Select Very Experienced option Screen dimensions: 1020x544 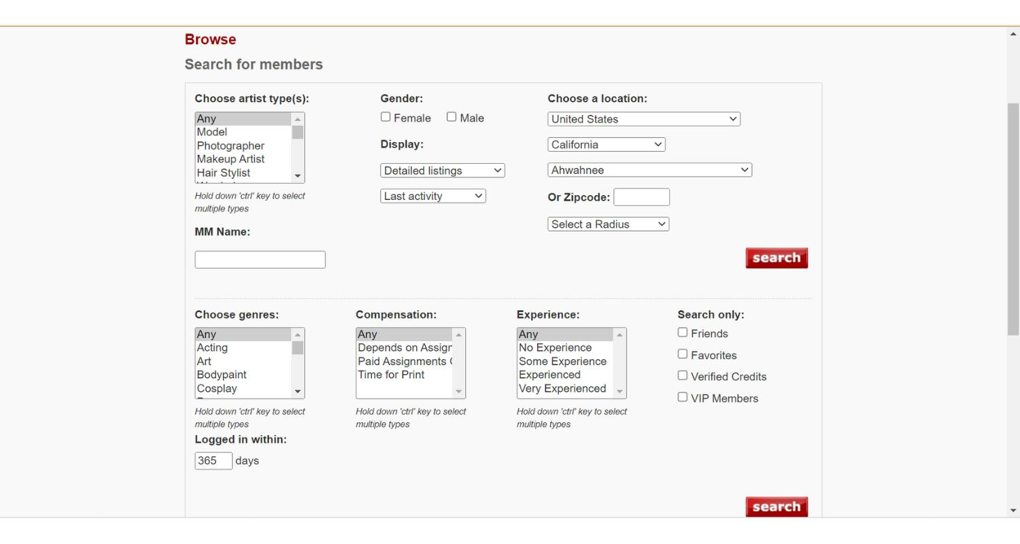tap(565, 388)
